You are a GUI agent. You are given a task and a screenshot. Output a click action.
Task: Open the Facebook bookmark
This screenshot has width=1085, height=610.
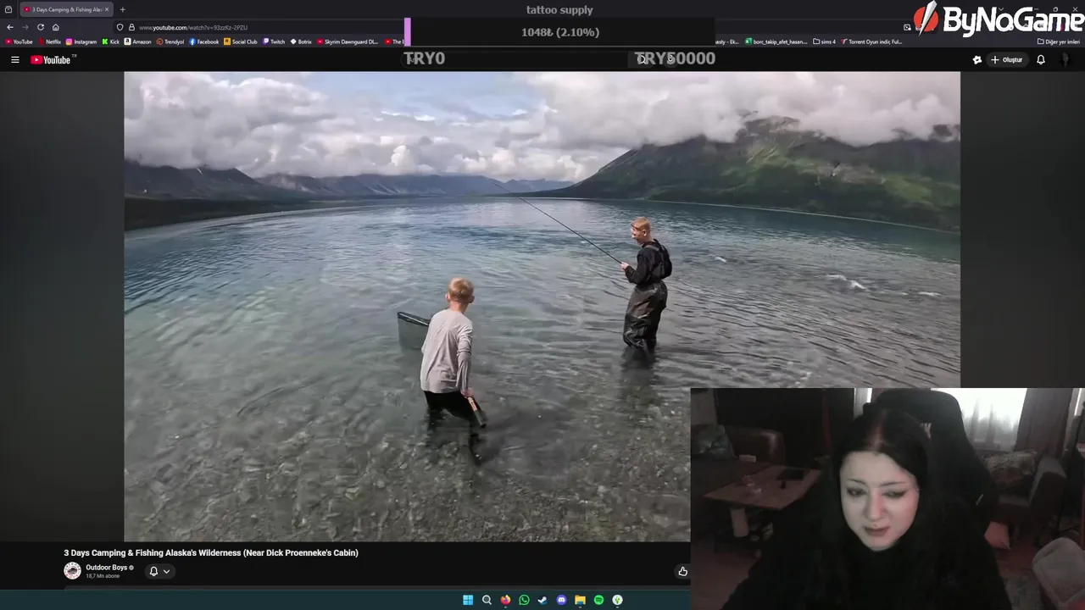click(204, 42)
